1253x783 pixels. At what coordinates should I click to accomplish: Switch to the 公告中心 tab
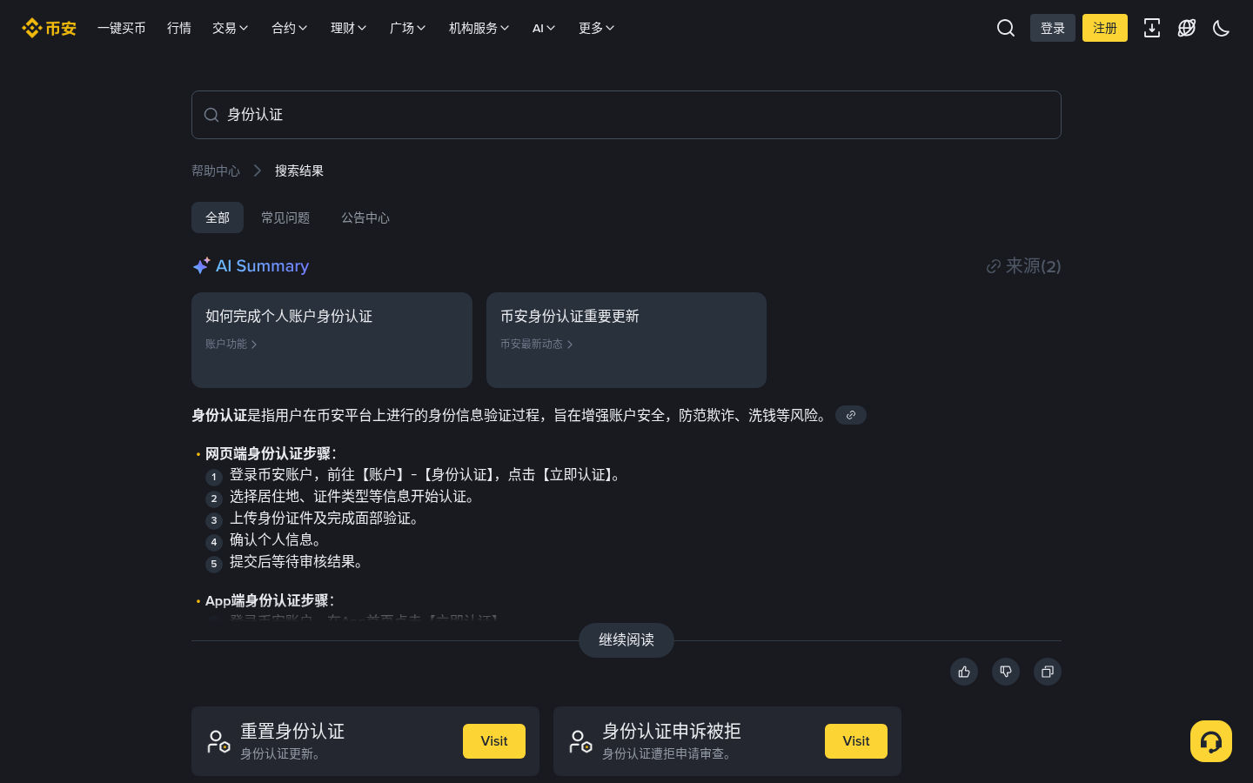click(365, 217)
